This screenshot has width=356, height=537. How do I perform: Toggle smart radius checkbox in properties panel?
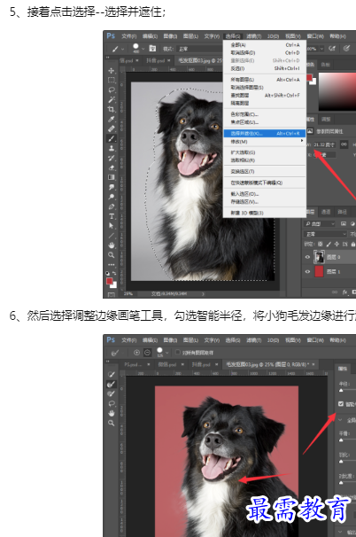coord(341,404)
